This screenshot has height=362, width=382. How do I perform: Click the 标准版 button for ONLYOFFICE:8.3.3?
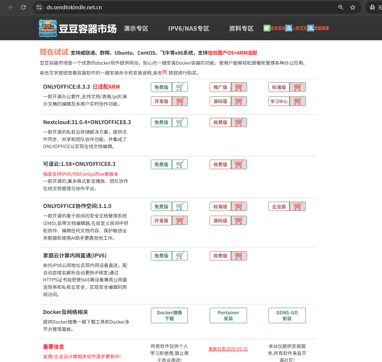tap(279, 87)
